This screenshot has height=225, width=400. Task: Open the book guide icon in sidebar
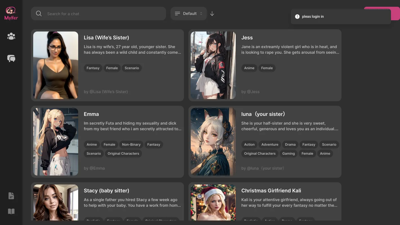click(x=11, y=211)
